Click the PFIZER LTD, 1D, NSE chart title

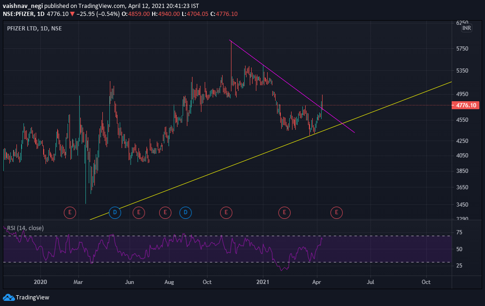34,29
